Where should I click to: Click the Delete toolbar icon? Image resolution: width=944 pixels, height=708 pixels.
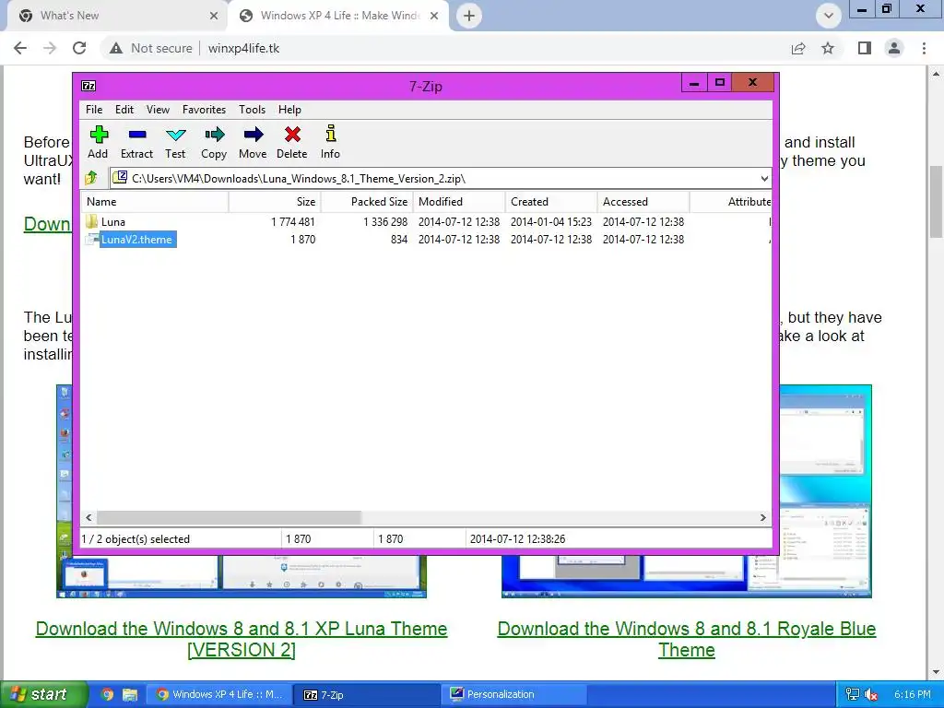[x=292, y=135]
